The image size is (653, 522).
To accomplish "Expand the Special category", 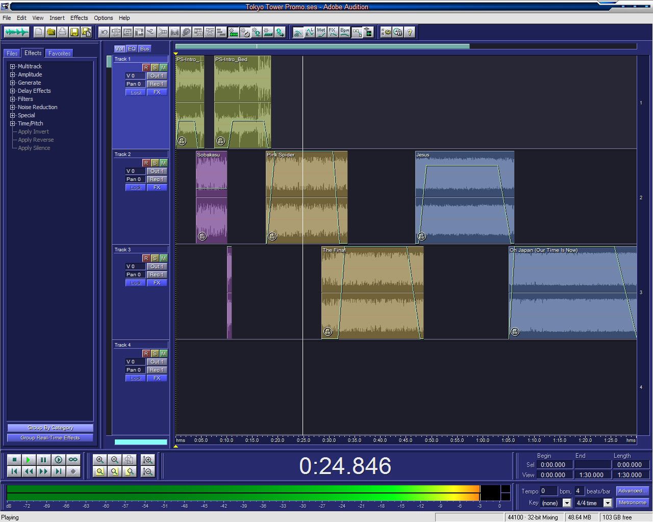I will click(x=13, y=115).
